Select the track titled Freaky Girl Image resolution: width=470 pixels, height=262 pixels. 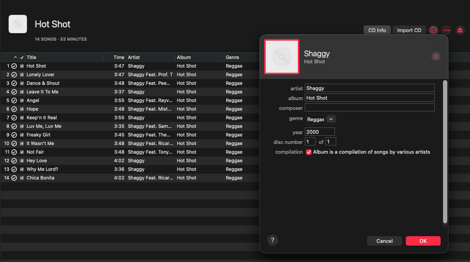point(38,135)
